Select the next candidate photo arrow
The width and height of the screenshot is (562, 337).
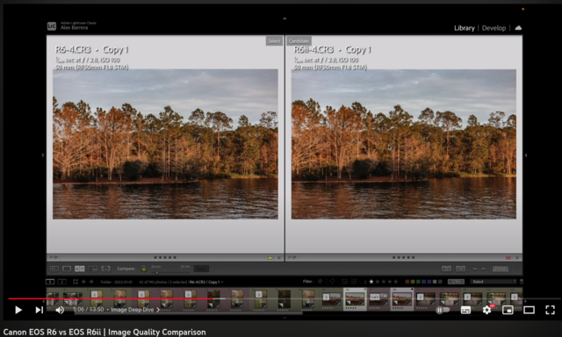point(483,269)
